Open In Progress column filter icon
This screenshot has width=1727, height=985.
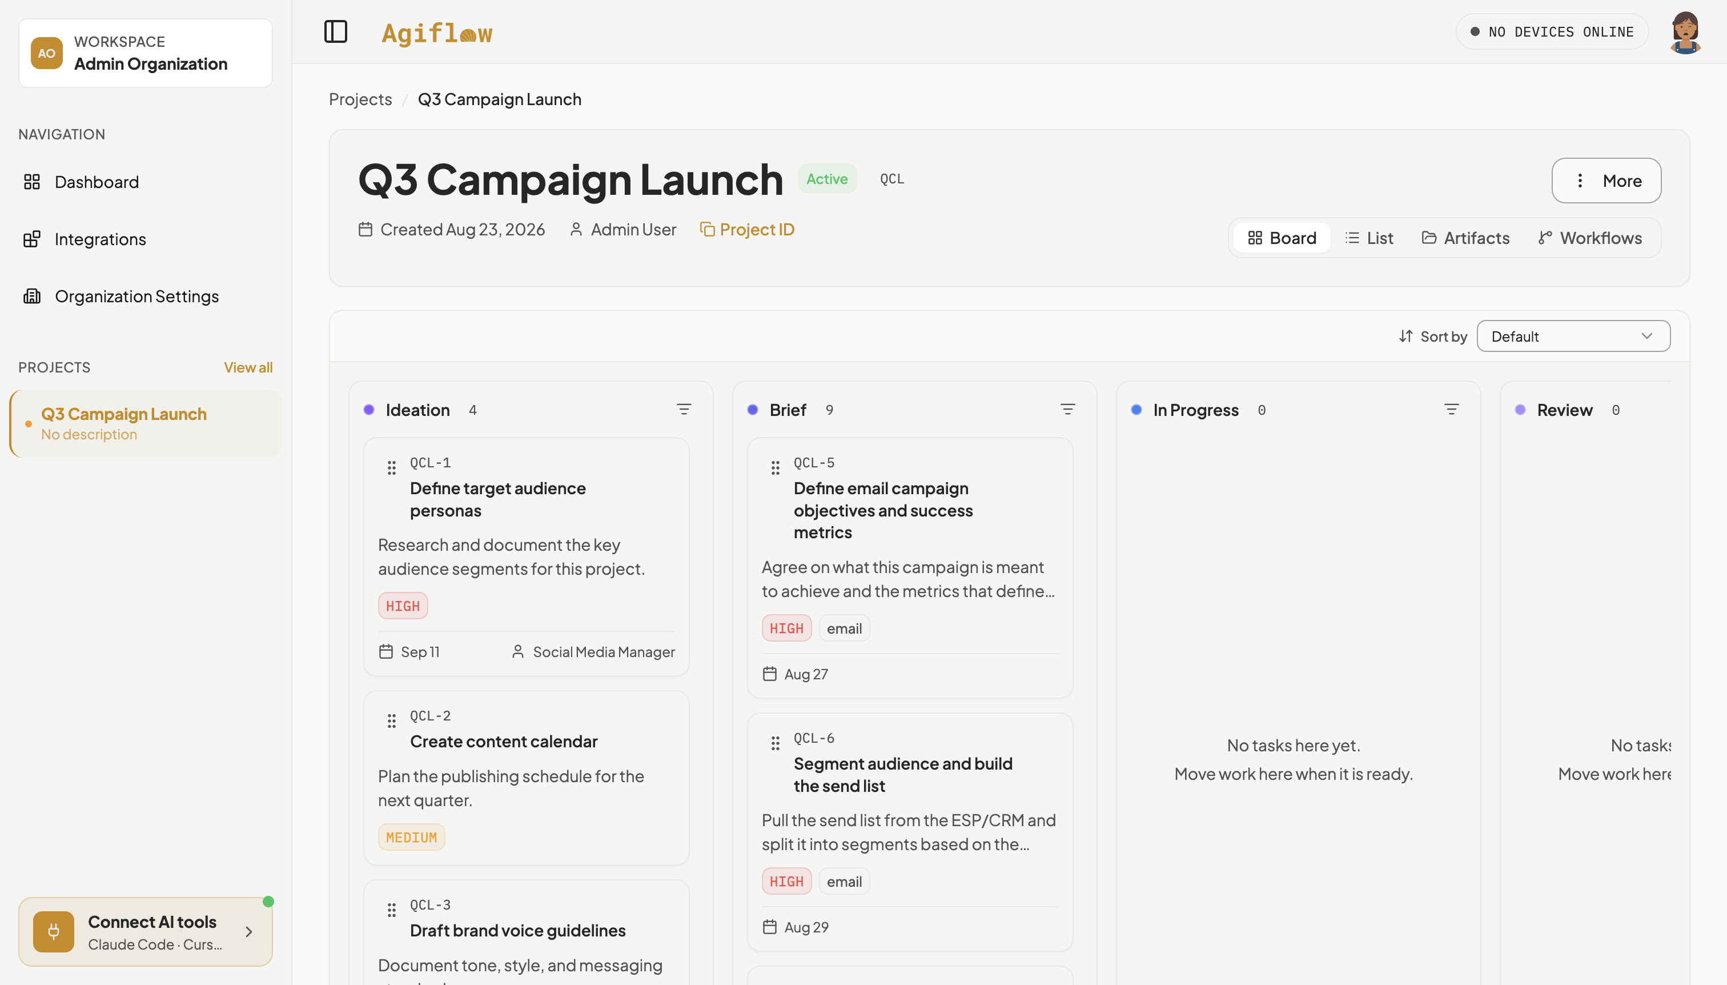pos(1451,409)
